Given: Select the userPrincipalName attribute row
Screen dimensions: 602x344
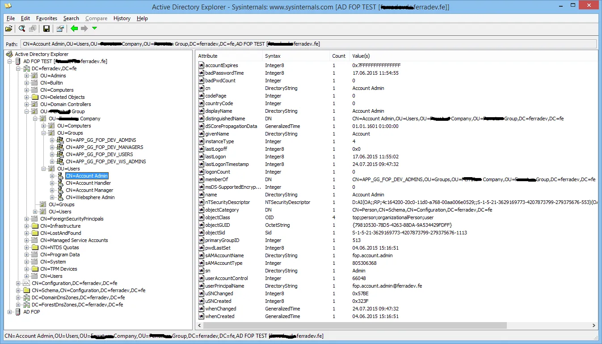Looking at the screenshot, I should point(397,286).
